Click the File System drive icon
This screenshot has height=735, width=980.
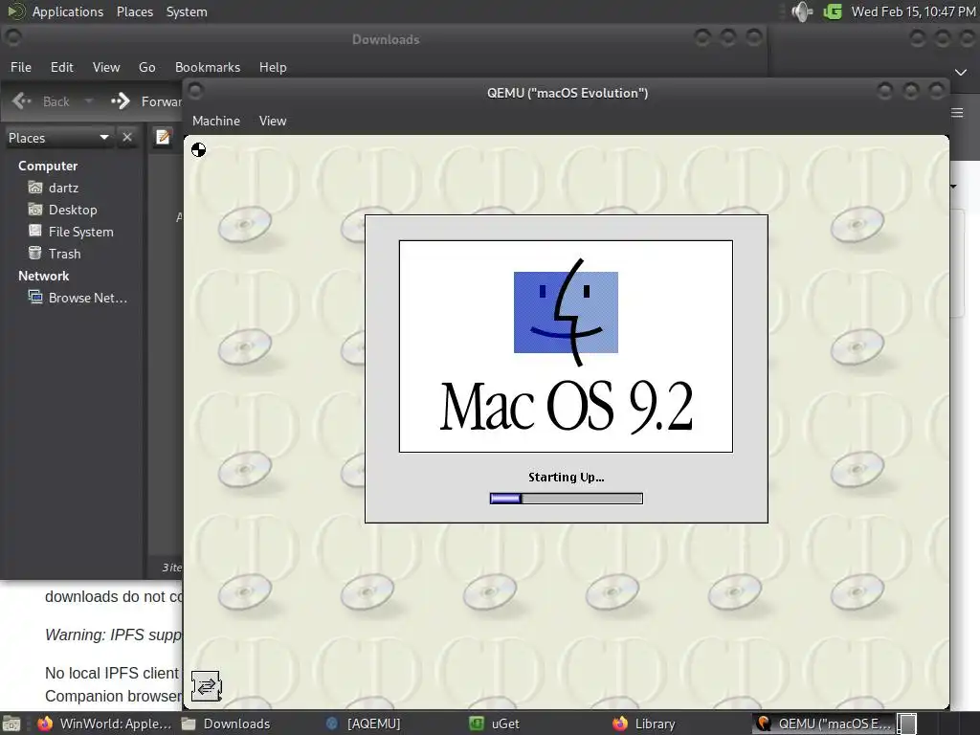(x=35, y=231)
